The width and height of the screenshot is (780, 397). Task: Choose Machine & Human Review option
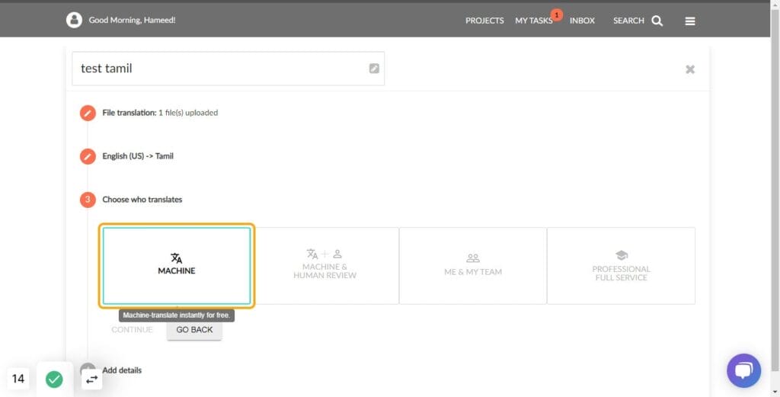pyautogui.click(x=324, y=265)
